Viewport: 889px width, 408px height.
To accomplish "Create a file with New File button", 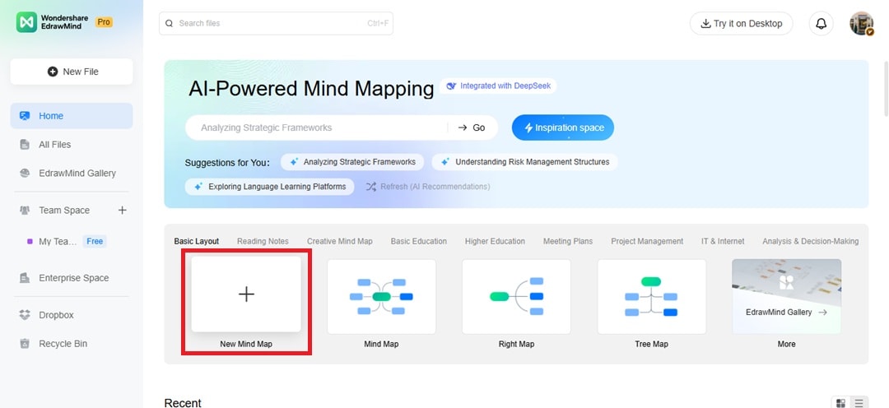I will point(72,72).
